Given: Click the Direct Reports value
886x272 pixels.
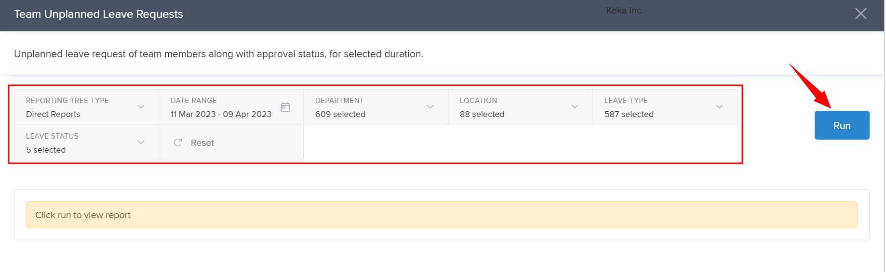Looking at the screenshot, I should pos(53,114).
